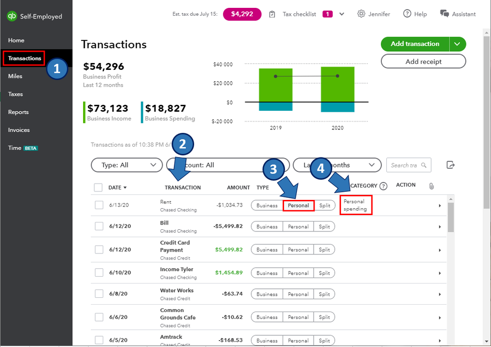Click the 2020 green income bar
This screenshot has width=491, height=347.
(x=338, y=84)
